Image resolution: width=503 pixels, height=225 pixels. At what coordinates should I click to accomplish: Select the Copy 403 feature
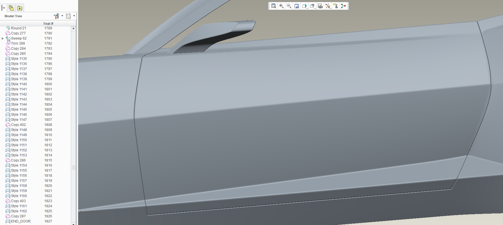tap(18, 201)
